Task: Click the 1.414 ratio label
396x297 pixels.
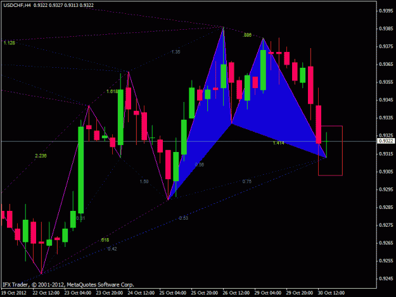Action: (278, 143)
